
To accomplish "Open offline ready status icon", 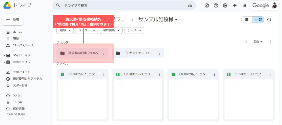I will pyautogui.click(x=207, y=6).
